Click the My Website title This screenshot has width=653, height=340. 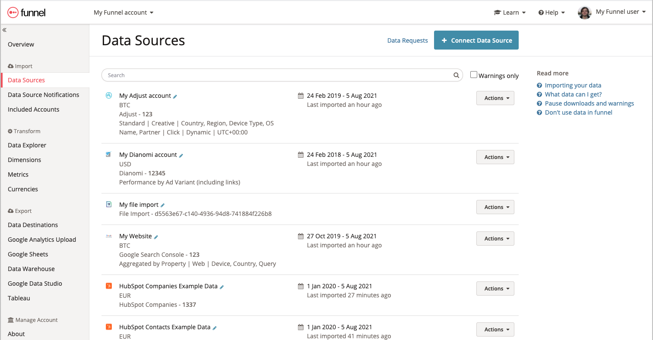click(136, 236)
